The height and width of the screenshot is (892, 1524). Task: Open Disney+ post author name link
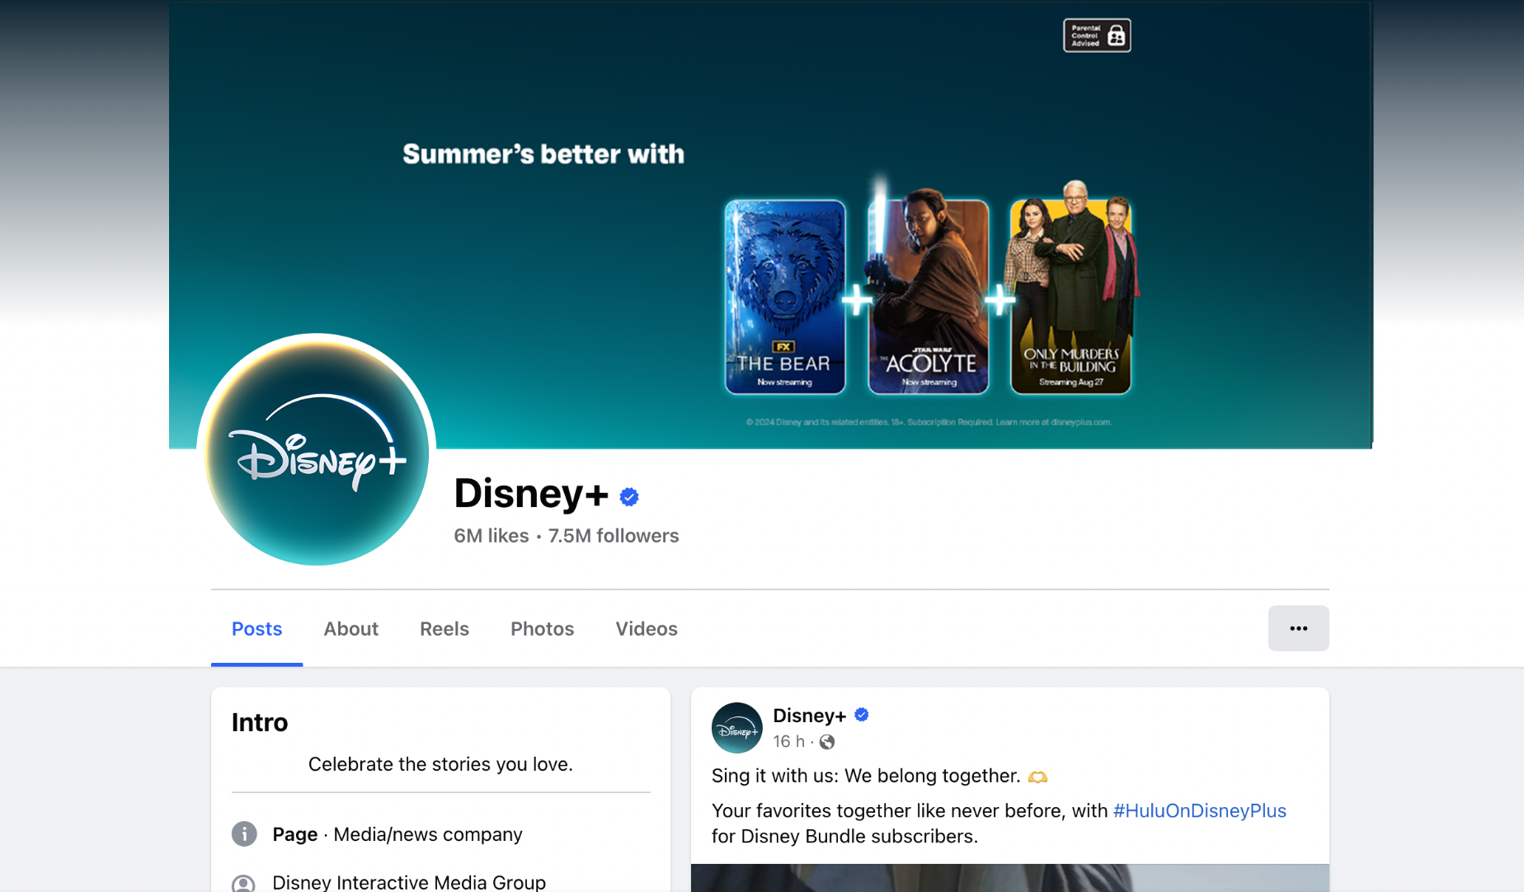coord(809,716)
